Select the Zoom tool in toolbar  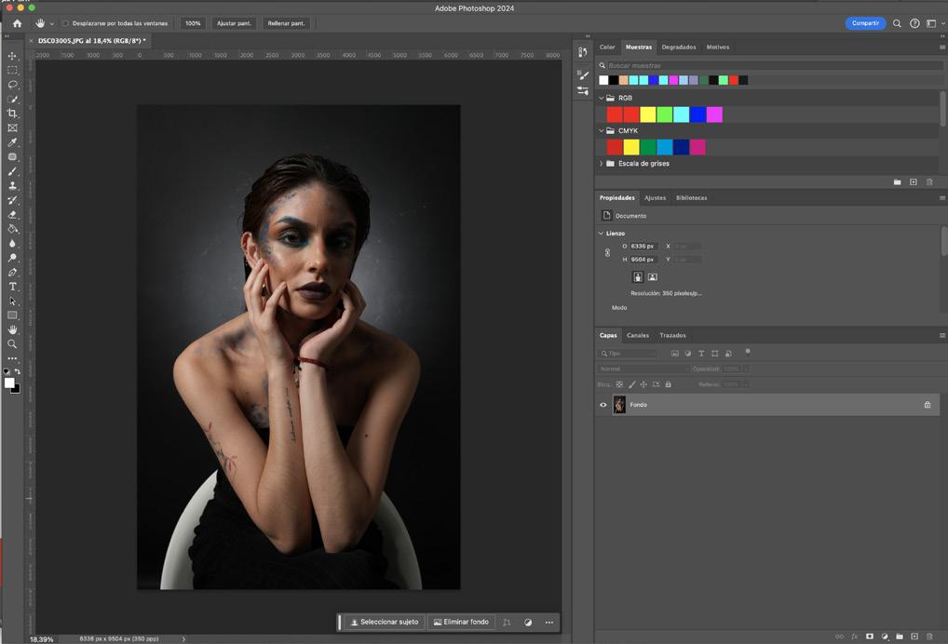pyautogui.click(x=12, y=344)
